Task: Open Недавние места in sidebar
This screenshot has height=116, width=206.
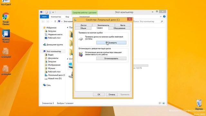Action: click(x=53, y=34)
